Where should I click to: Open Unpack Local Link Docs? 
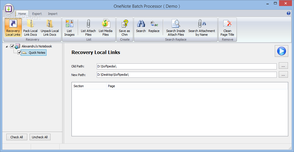click(x=50, y=28)
